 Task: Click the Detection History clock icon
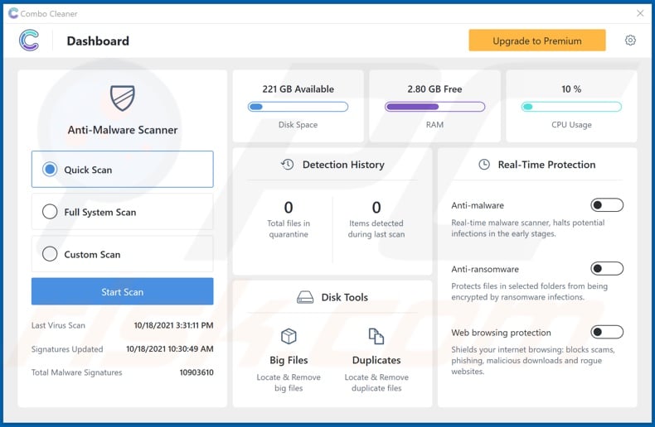click(287, 165)
